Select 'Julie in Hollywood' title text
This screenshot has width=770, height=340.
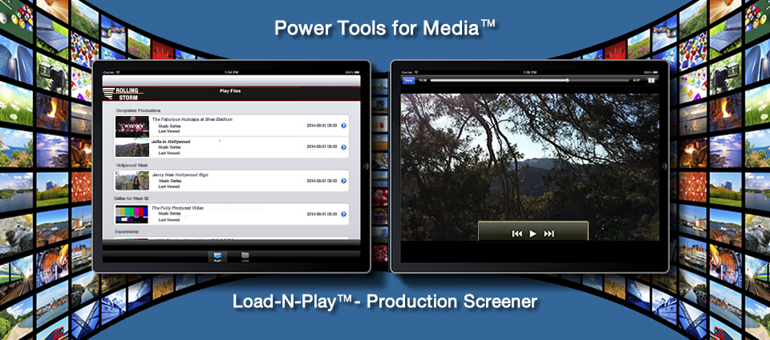[x=170, y=141]
